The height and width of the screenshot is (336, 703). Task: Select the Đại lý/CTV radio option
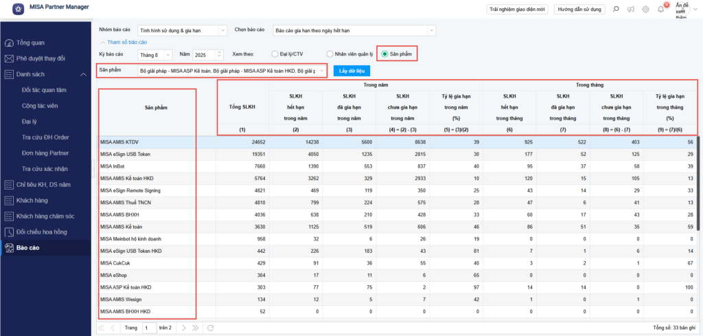(275, 54)
